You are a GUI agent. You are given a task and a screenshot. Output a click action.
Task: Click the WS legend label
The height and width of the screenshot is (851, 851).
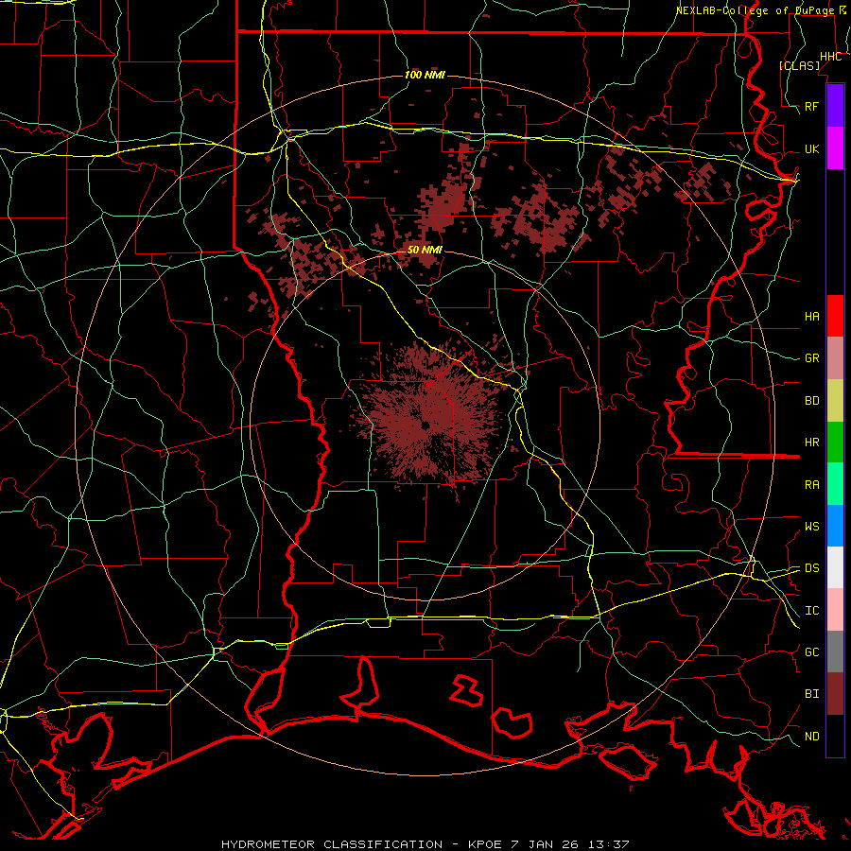812,527
